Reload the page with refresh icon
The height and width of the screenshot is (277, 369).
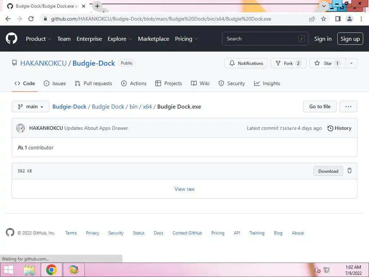pyautogui.click(x=31, y=19)
